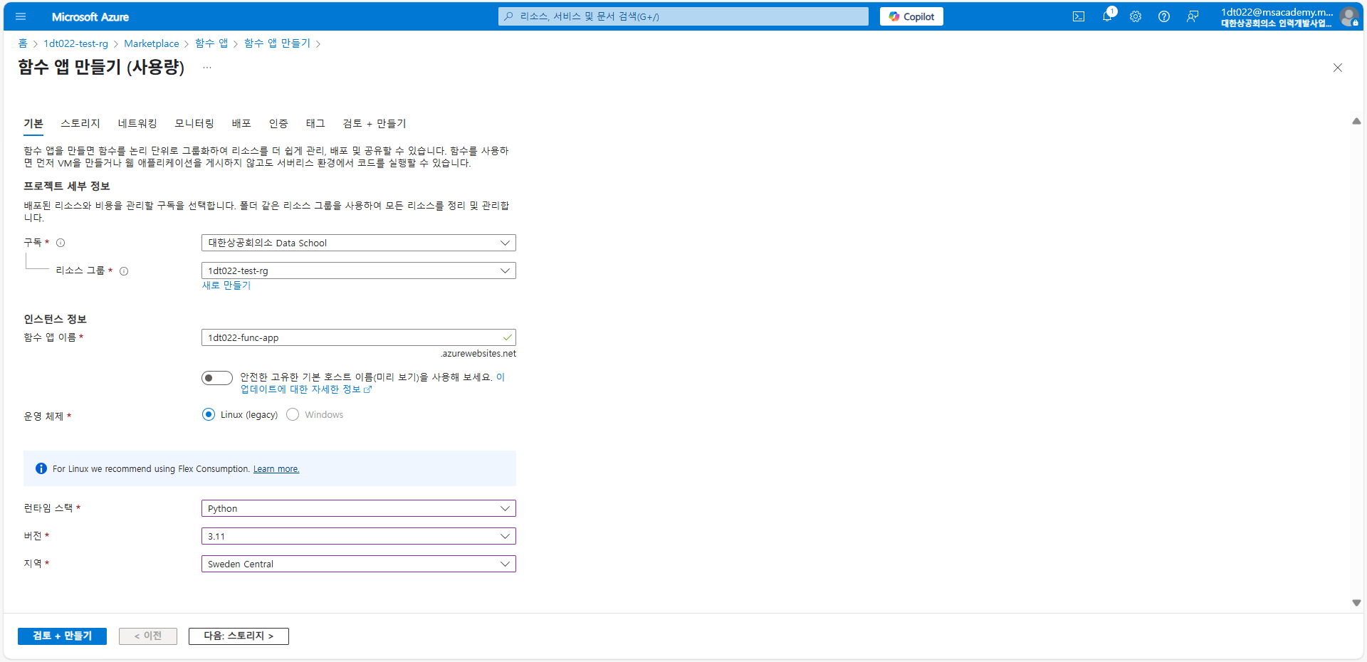Switch to the 스토리지 tab

click(x=80, y=123)
